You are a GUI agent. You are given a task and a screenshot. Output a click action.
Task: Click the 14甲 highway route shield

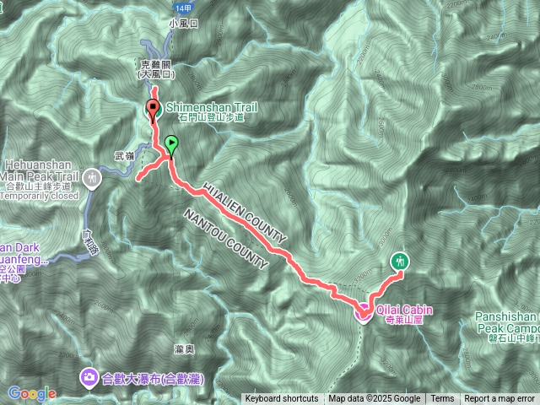point(183,8)
